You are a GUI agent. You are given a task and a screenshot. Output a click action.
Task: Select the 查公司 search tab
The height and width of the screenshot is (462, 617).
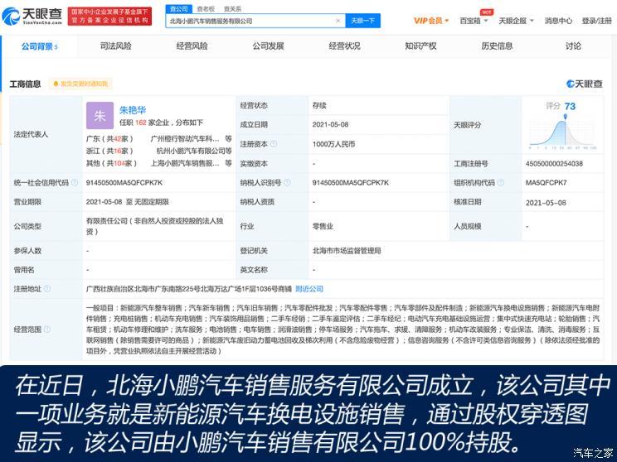coord(179,8)
